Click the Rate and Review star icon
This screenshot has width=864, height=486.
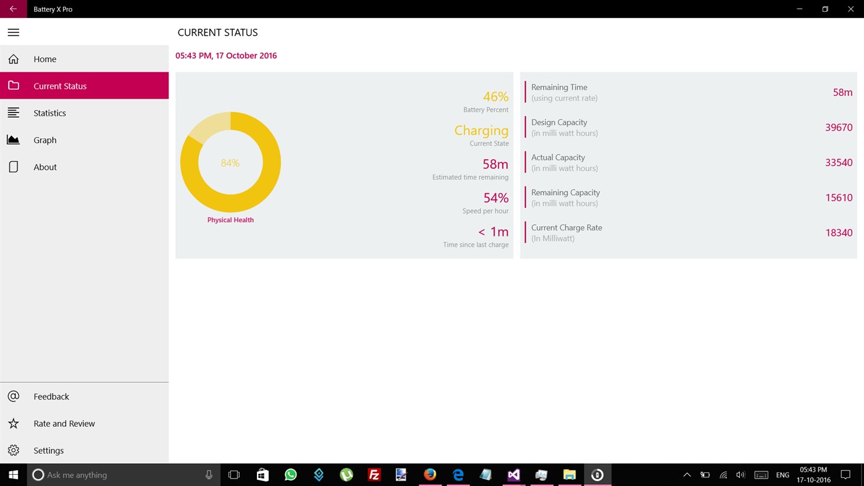pos(13,423)
